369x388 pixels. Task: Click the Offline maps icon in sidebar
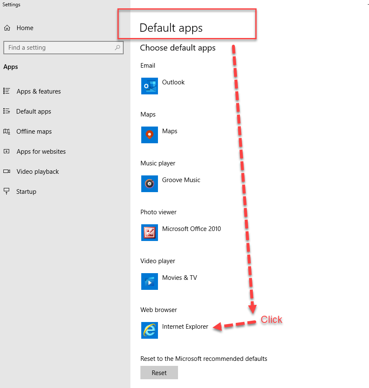pyautogui.click(x=7, y=131)
